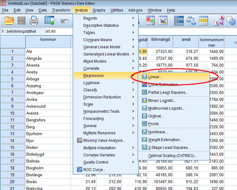Click the kommun column header
Screen dimensions: 237x190
pyautogui.click(x=48, y=40)
